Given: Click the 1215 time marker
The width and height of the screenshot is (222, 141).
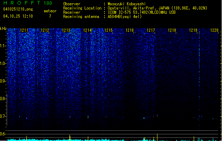Looking at the screenshot, I should pos(108,30).
